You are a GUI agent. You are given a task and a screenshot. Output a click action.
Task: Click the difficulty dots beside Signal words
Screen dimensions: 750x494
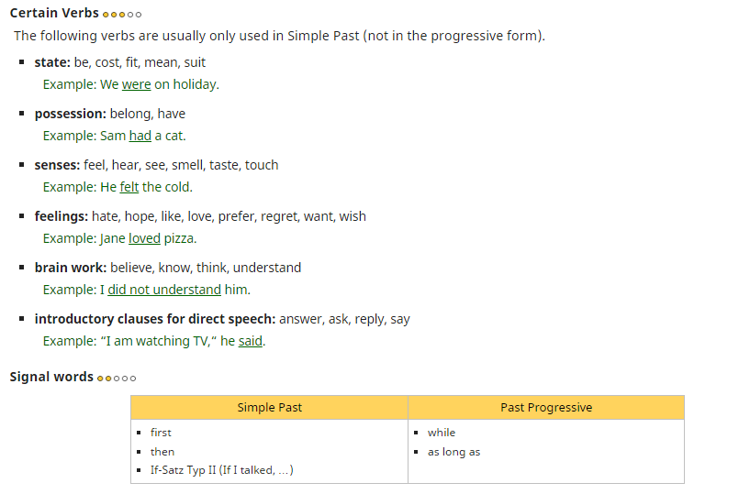point(117,378)
